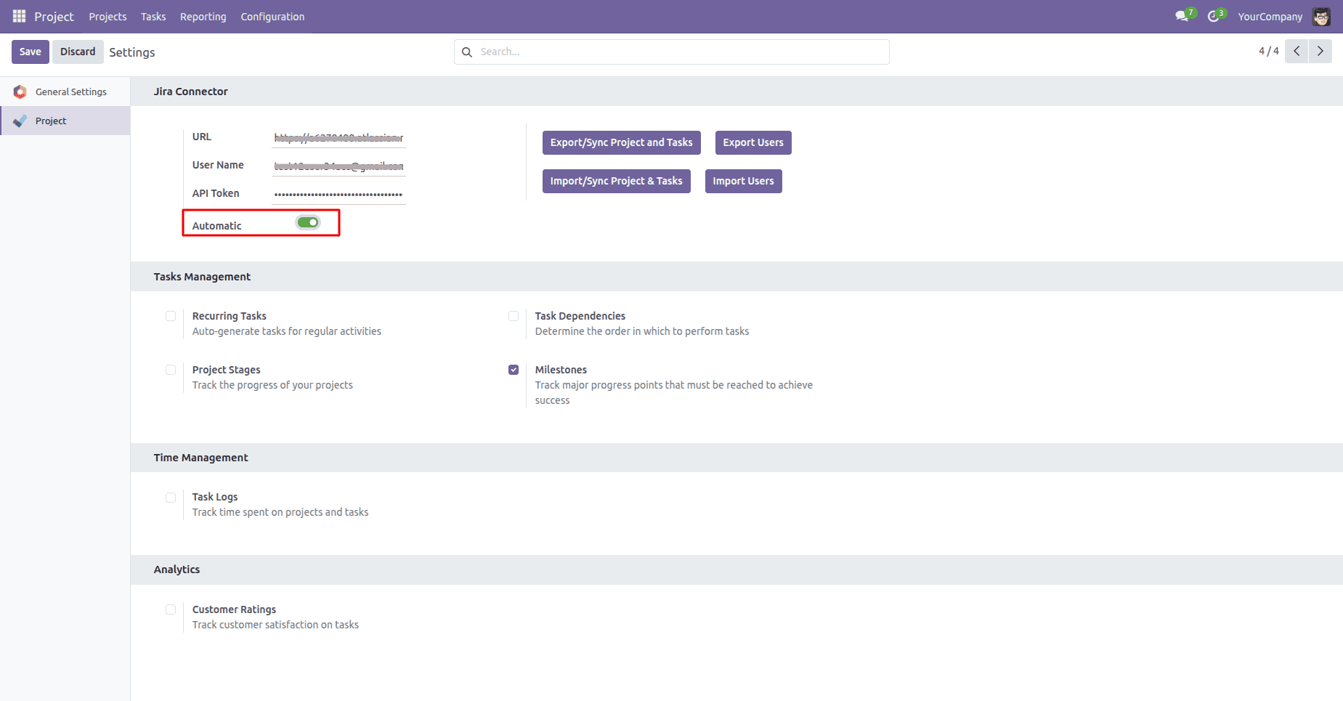1343x701 pixels.
Task: Click Export/Sync Project and Tasks
Action: (x=622, y=142)
